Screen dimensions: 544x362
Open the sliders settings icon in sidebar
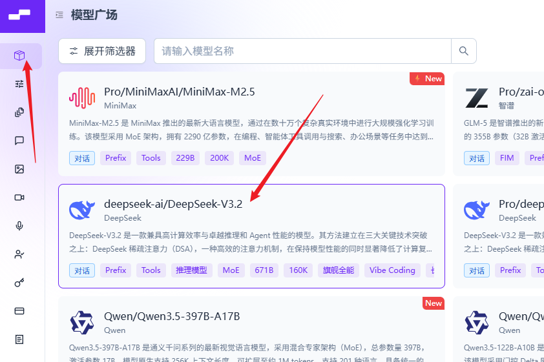(19, 84)
